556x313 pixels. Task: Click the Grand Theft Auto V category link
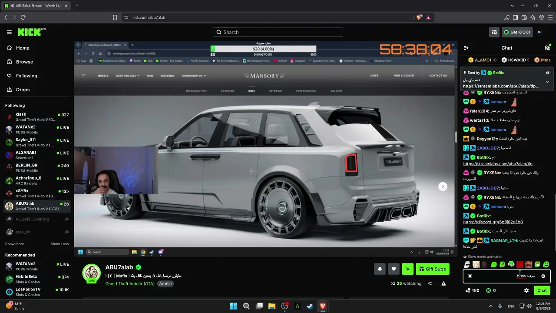(130, 284)
